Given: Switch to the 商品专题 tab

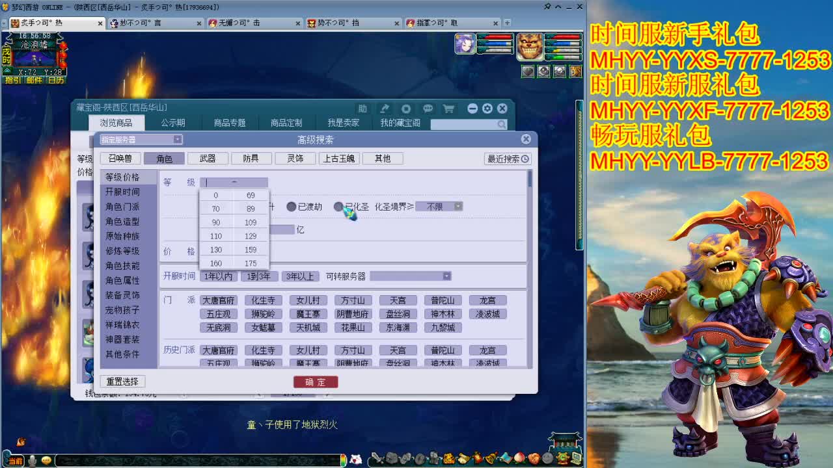Looking at the screenshot, I should coord(230,123).
